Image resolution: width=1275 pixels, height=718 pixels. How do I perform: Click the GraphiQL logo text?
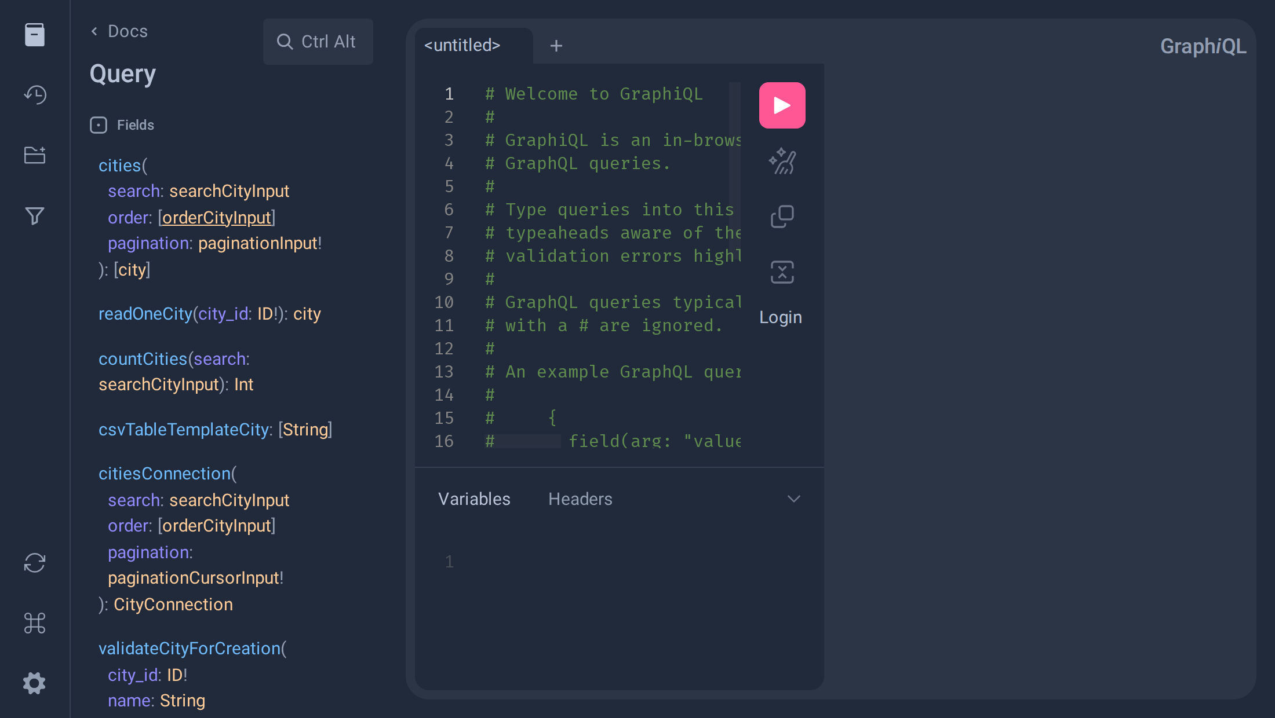click(1203, 46)
